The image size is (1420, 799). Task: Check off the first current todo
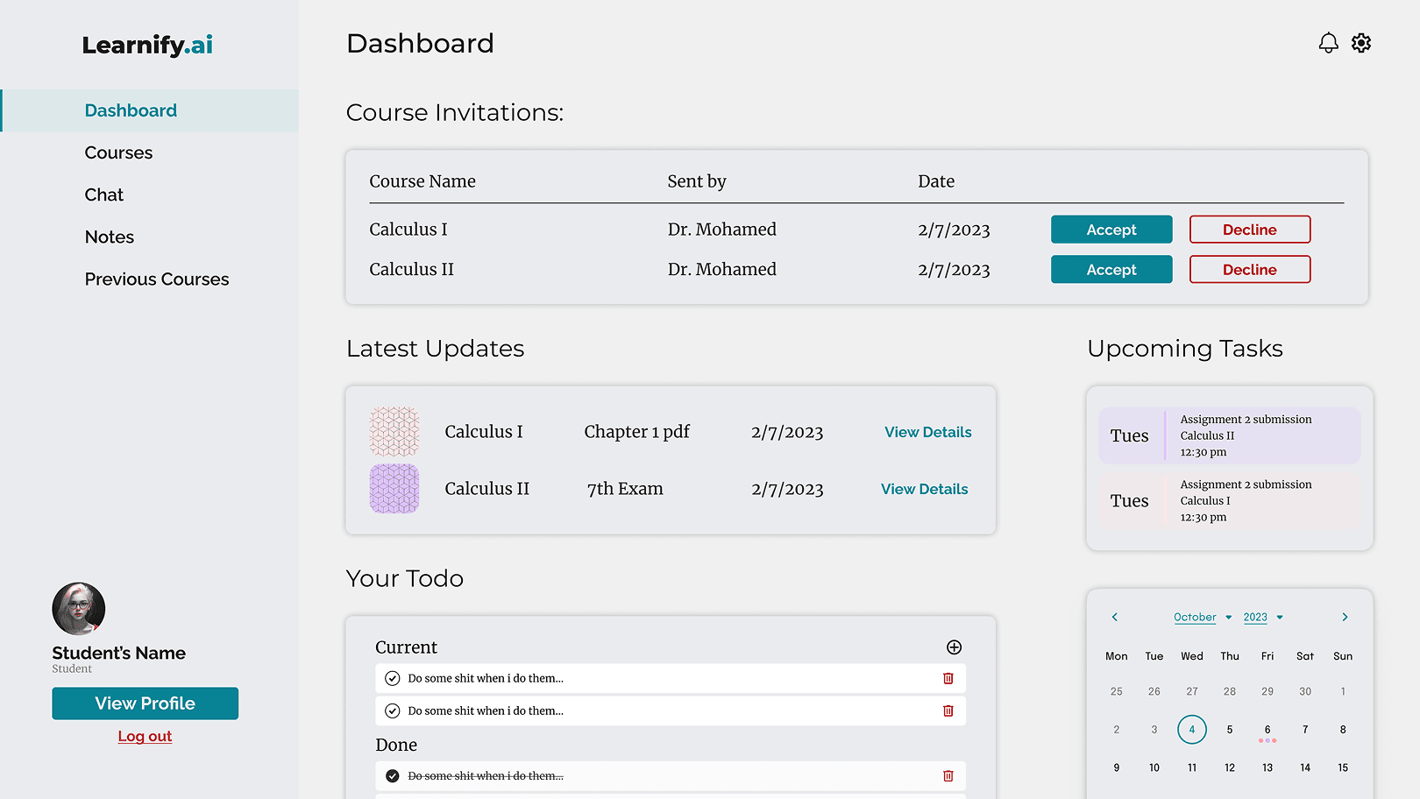pos(393,678)
